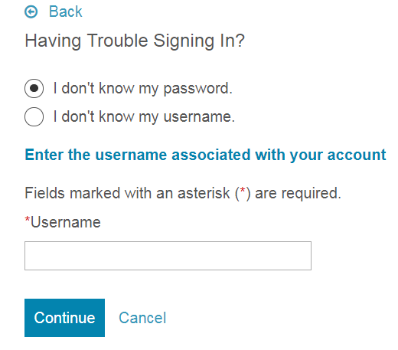Viewport: 398px width, 350px height.
Task: Click the circled back arrow icon
Action: pyautogui.click(x=31, y=11)
